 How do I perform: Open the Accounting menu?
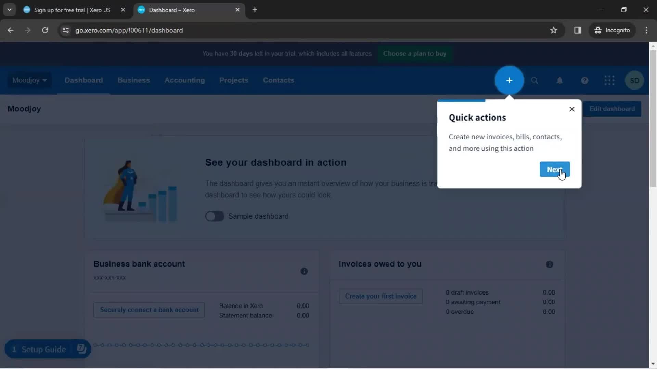pos(184,80)
